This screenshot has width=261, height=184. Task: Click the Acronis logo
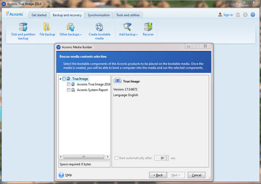(x=14, y=14)
